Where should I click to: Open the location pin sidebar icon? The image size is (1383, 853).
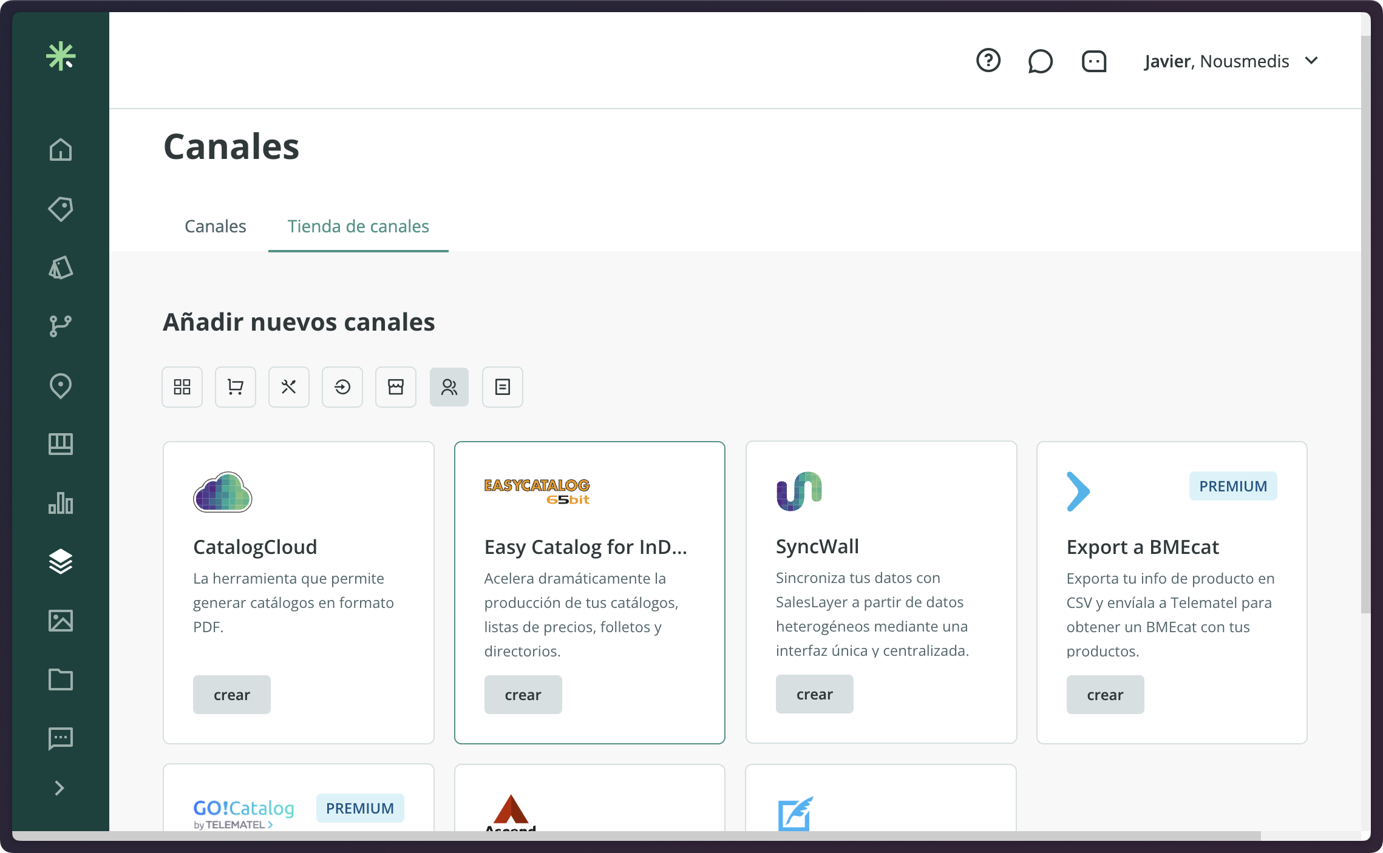pos(61,386)
